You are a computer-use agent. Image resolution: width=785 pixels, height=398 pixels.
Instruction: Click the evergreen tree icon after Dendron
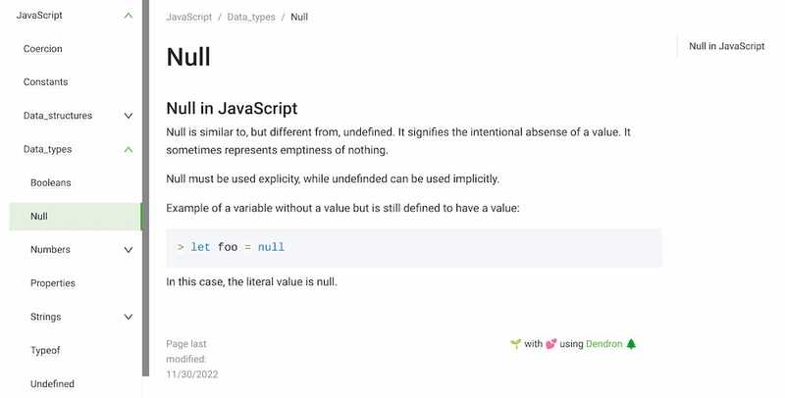pos(631,344)
